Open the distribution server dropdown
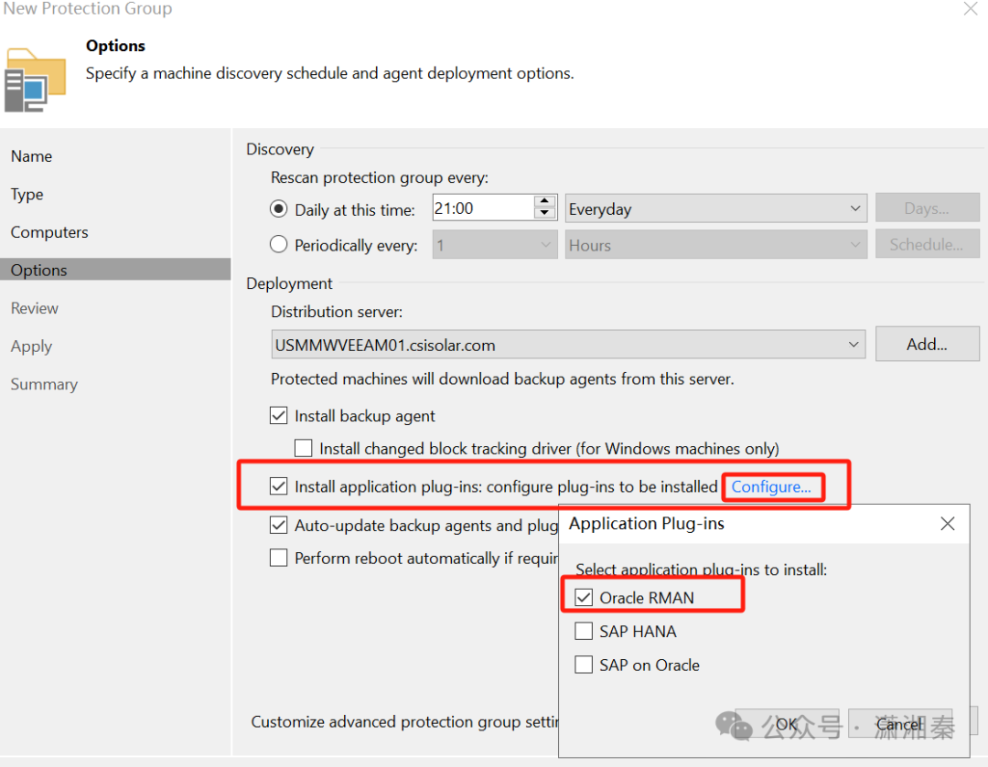The image size is (988, 767). 568,345
